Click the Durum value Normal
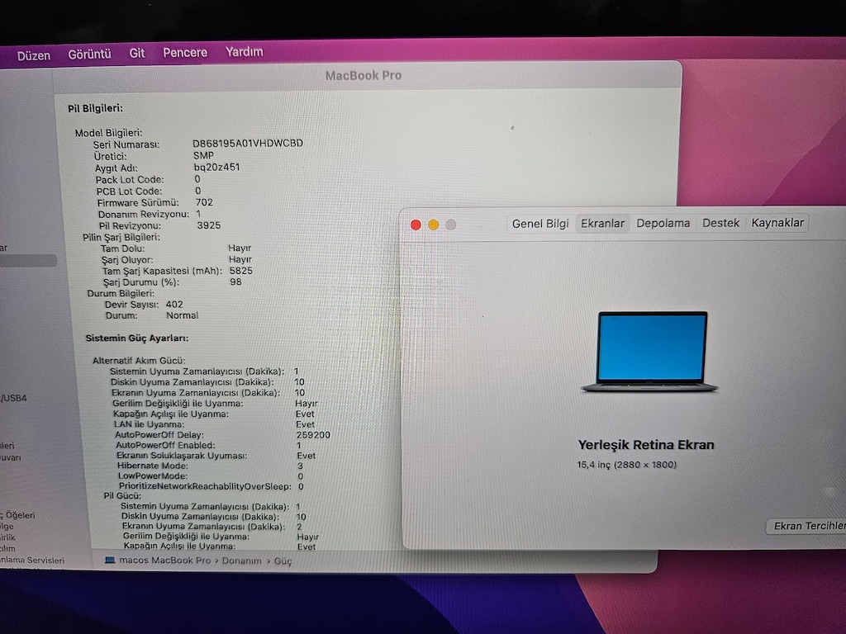846x634 pixels. click(182, 315)
